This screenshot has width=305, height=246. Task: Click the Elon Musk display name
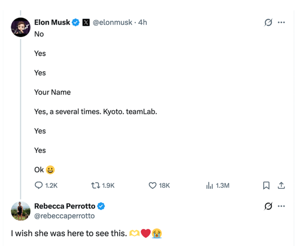click(x=52, y=22)
